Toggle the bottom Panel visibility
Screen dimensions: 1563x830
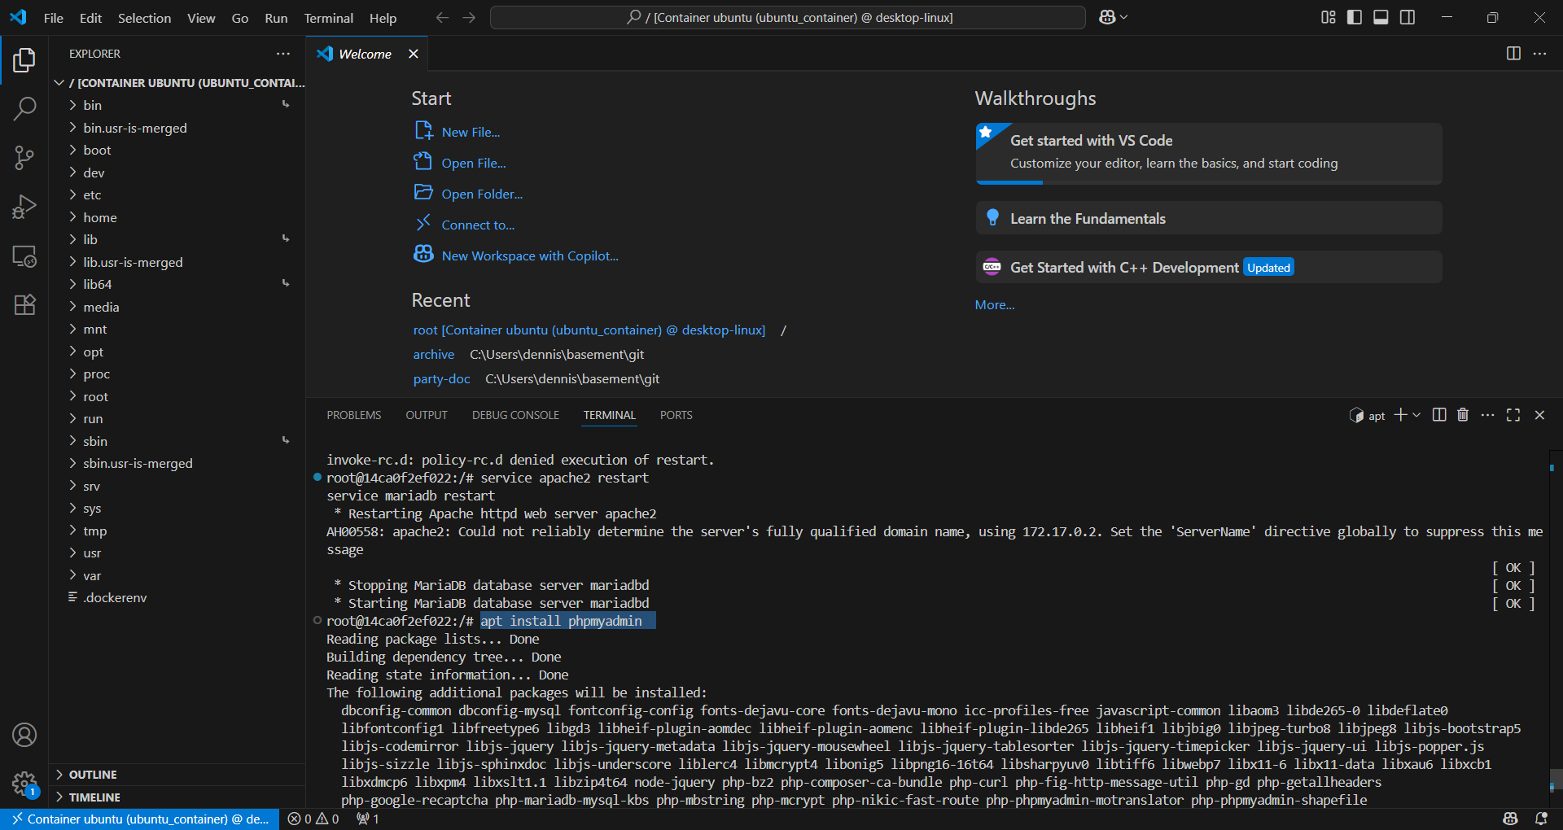click(1381, 17)
